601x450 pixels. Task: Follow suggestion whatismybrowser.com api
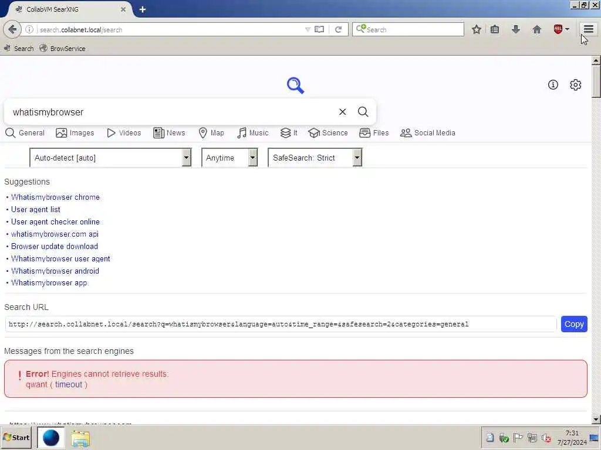(x=55, y=234)
